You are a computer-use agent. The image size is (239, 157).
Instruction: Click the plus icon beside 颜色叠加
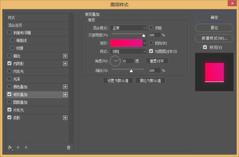pos(65,87)
